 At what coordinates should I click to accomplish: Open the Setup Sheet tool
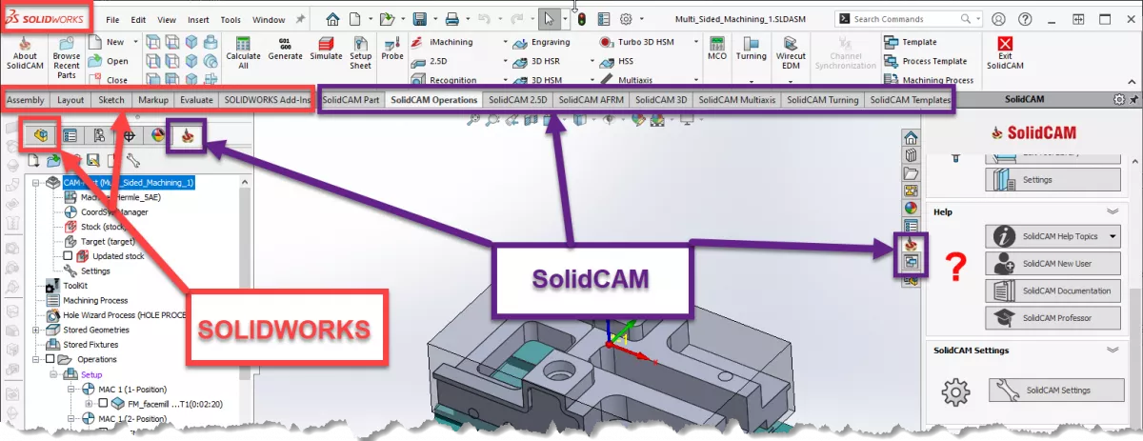pyautogui.click(x=361, y=53)
